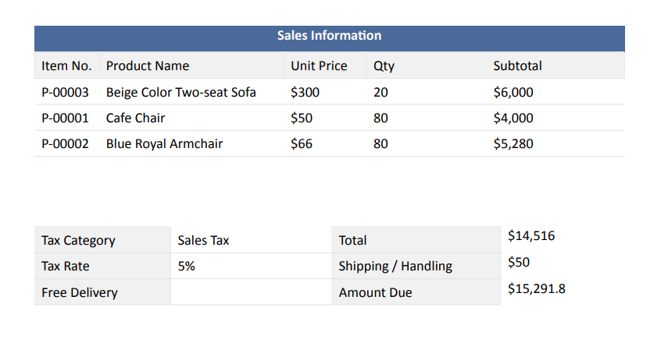Click the Tax Category label cell

tap(102, 240)
